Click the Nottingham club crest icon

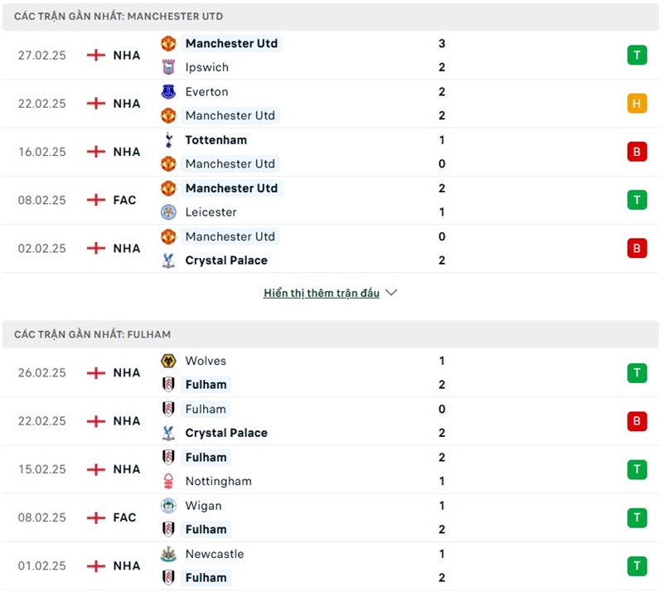[x=168, y=481]
